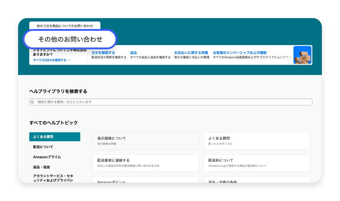Open お客様のメンバーシップおよび購読 link
This screenshot has height=201, width=340.
(x=240, y=53)
